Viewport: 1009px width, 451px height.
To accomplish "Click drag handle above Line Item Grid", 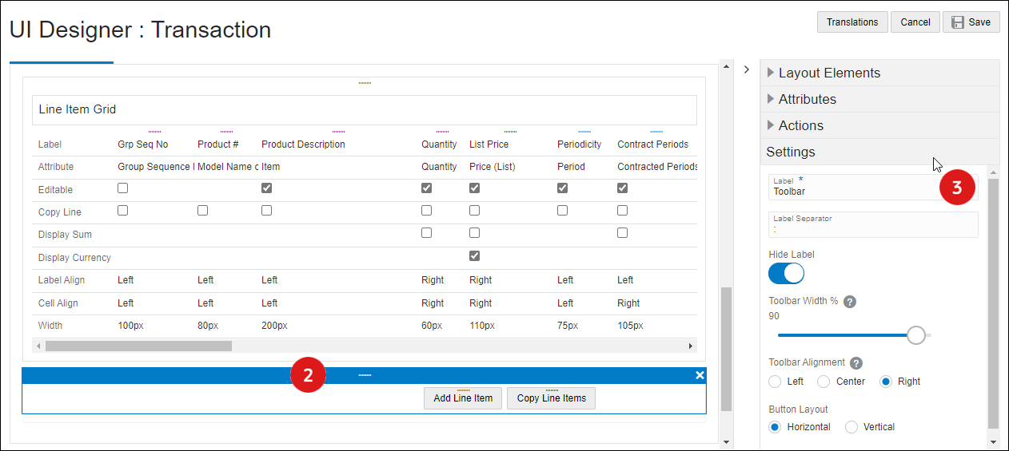I will pyautogui.click(x=365, y=83).
